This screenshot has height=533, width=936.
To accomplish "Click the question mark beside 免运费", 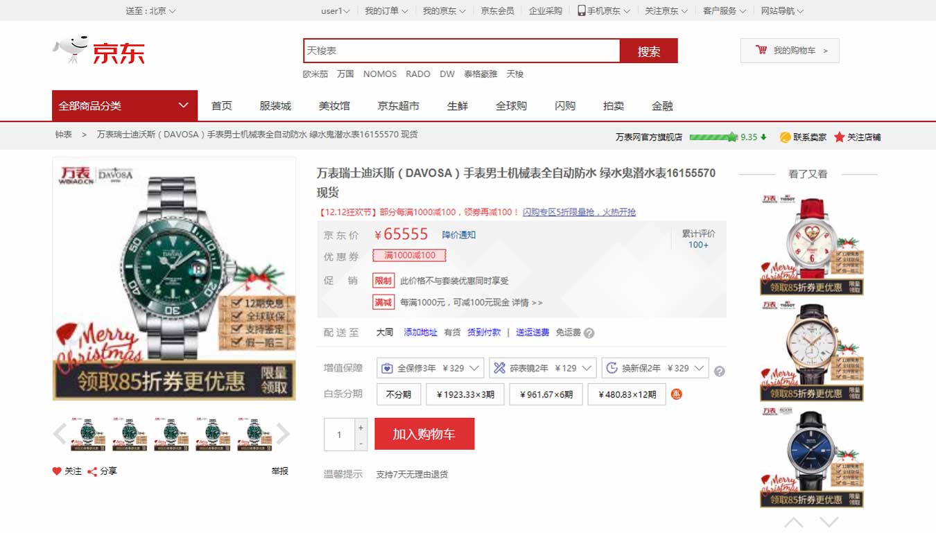I will [x=589, y=333].
